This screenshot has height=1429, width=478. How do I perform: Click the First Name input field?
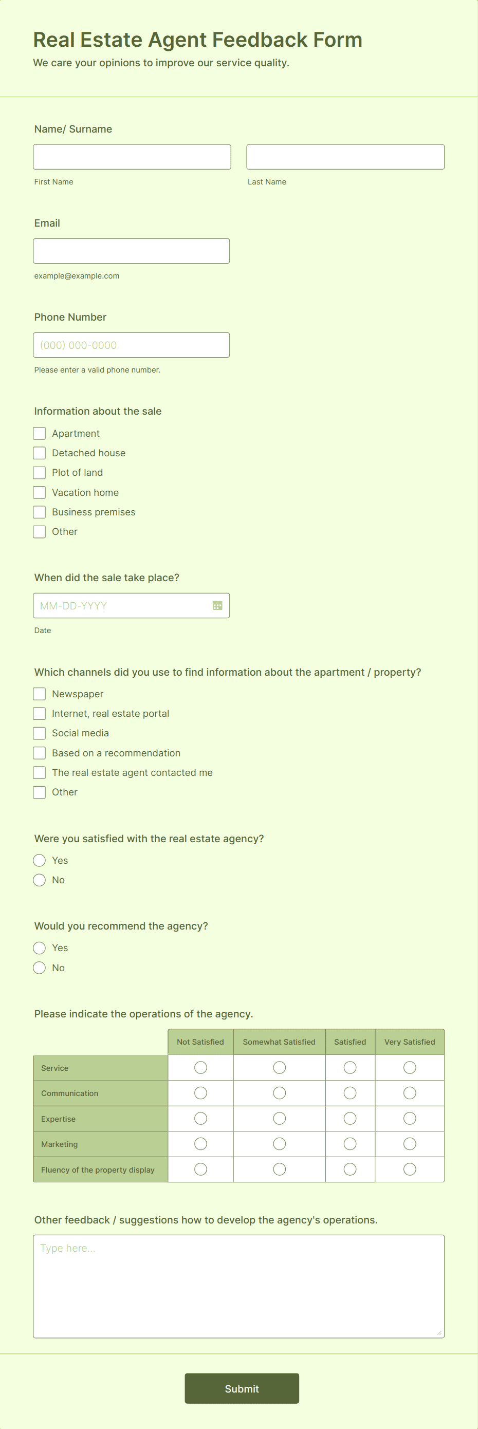[x=132, y=157]
